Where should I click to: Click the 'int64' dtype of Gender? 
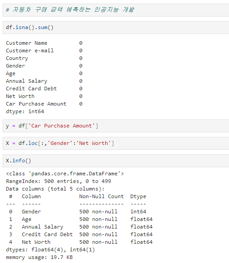click(138, 212)
